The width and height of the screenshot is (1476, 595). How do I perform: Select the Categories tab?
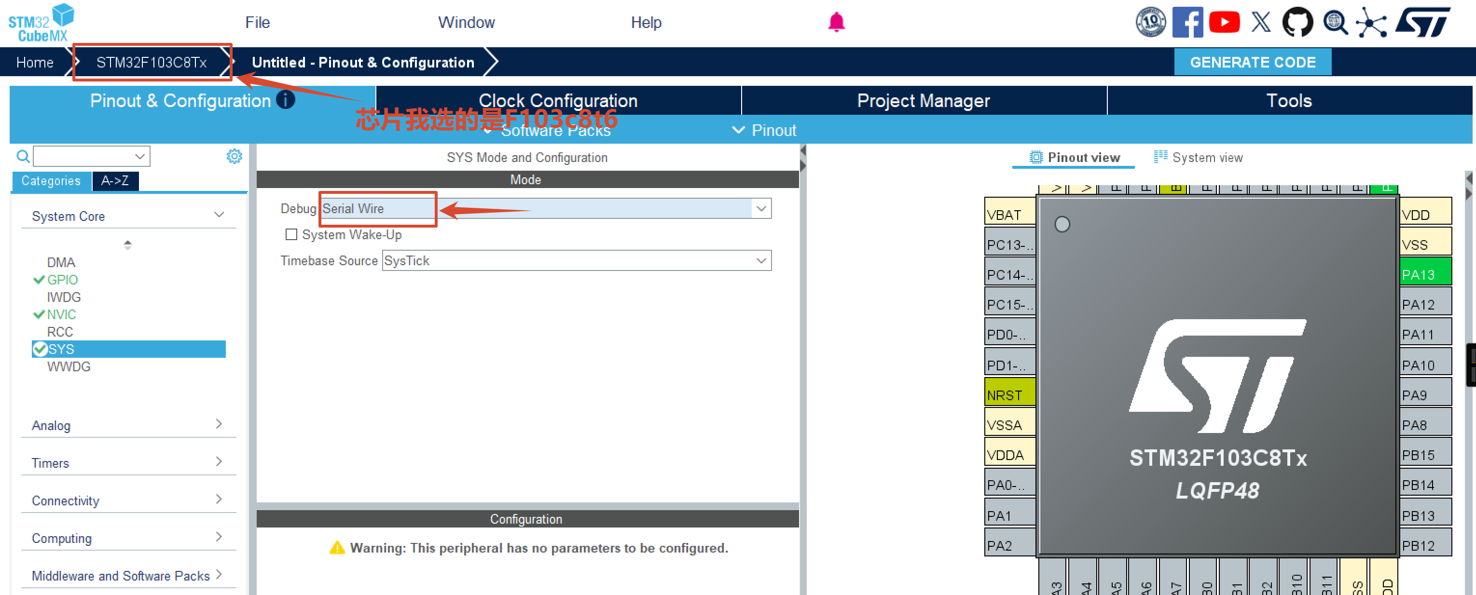51,180
